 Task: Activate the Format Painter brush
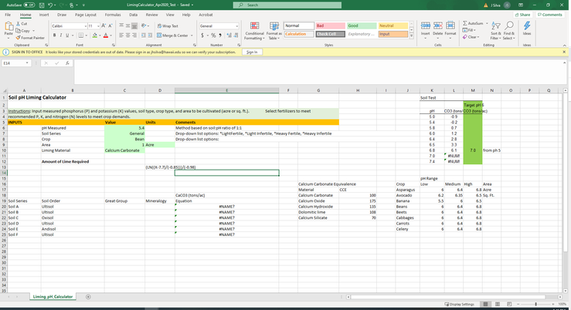coord(30,38)
